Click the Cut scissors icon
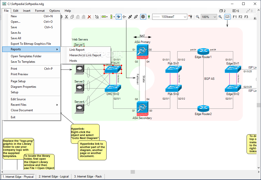This screenshot has width=261, height=180. click(66, 17)
